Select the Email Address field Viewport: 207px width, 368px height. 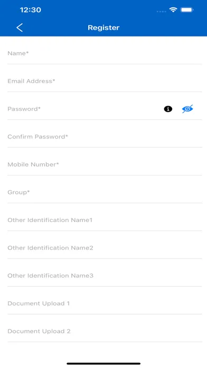point(105,81)
